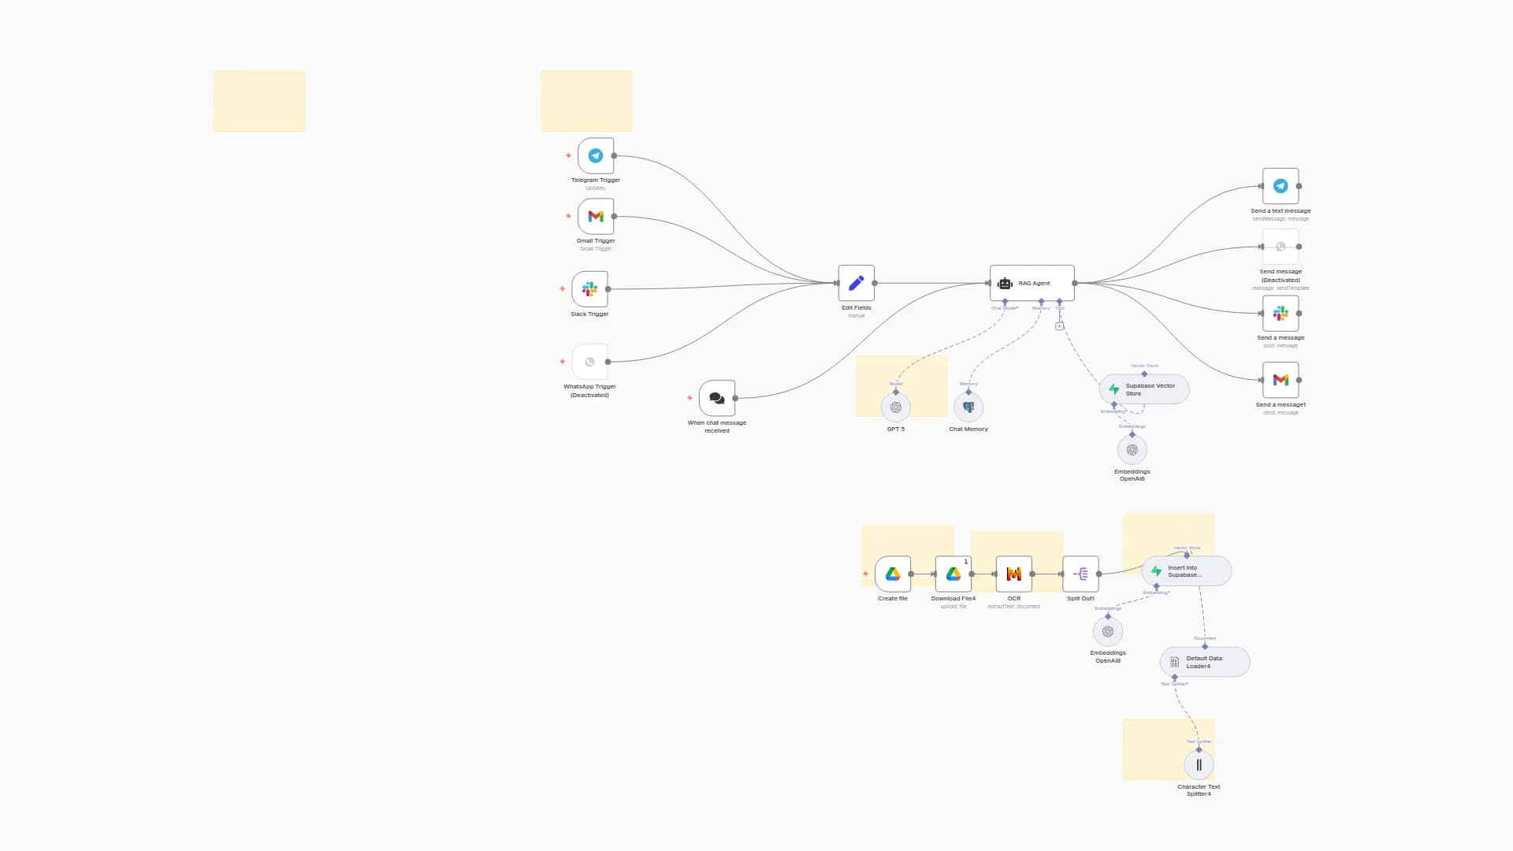1513x851 pixels.
Task: Click the Download File4 node
Action: [x=953, y=574]
